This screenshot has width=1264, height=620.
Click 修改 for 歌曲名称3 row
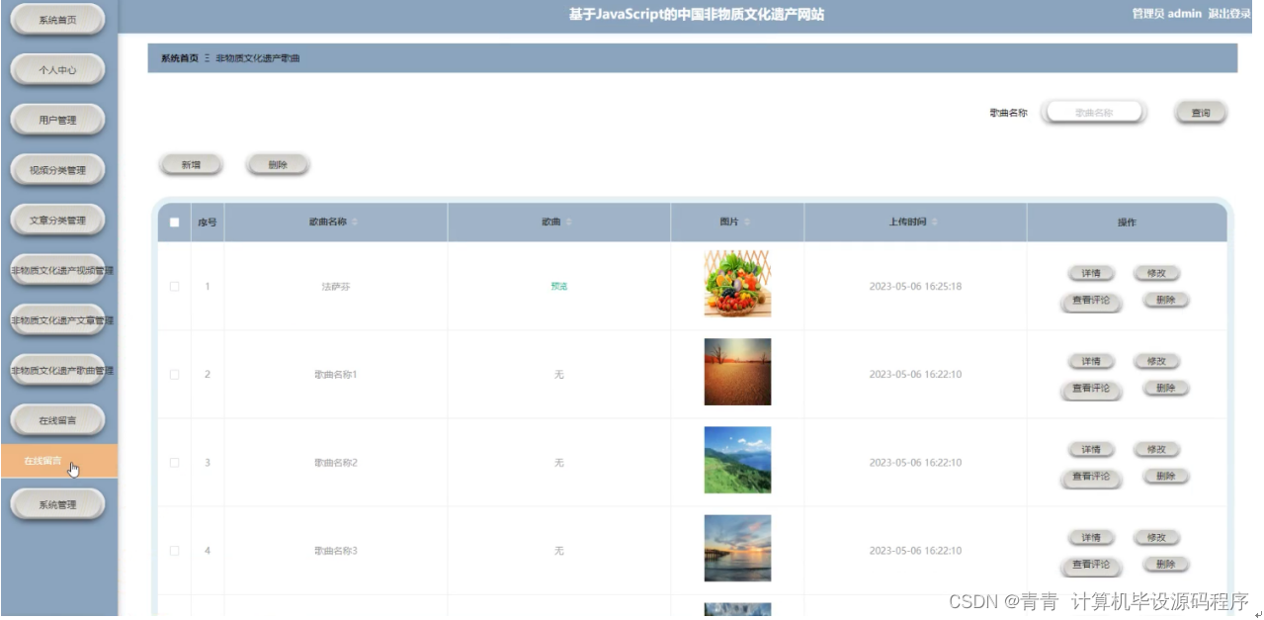(x=1156, y=538)
